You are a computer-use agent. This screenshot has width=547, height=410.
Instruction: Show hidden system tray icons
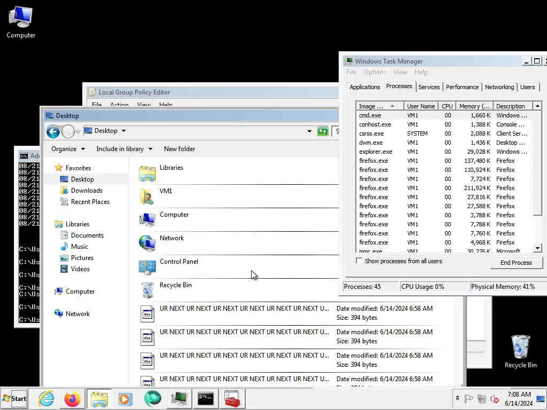457,398
